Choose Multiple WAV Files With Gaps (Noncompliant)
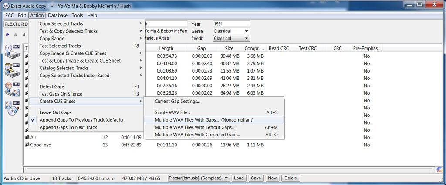Screen dimensions: 446x185 (x=214, y=120)
